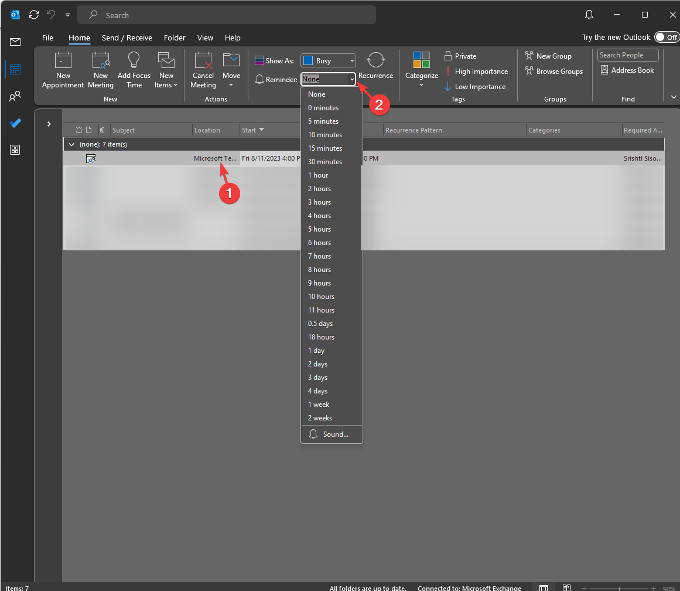Set Low Importance tag

coord(475,86)
